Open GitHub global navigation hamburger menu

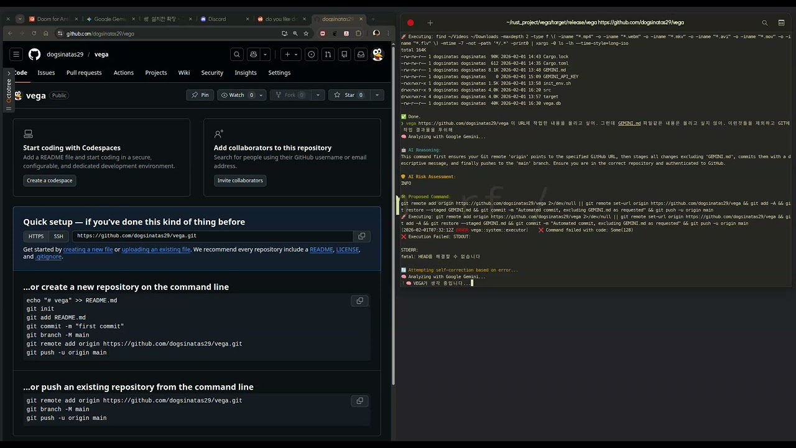(16, 55)
